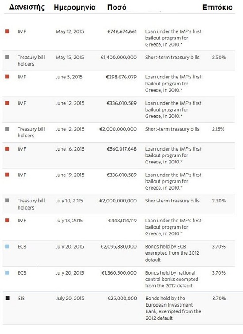Click light blue ECB marker for €2,095,880,000
The height and width of the screenshot is (334, 243).
tap(7, 246)
